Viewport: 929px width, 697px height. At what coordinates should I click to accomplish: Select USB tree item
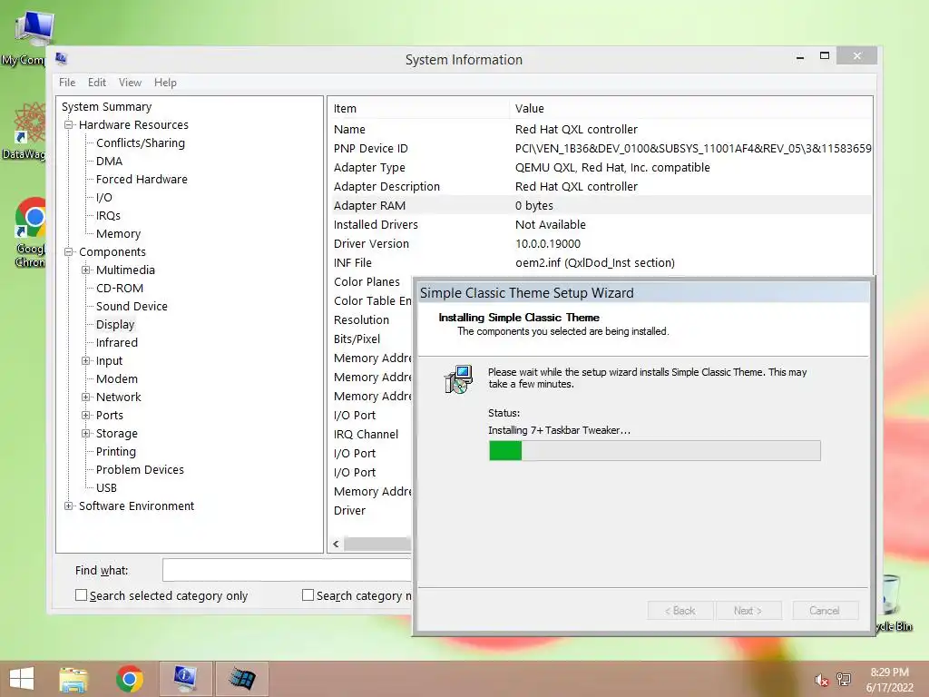point(106,487)
